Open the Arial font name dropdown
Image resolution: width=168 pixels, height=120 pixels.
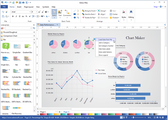tap(30, 12)
